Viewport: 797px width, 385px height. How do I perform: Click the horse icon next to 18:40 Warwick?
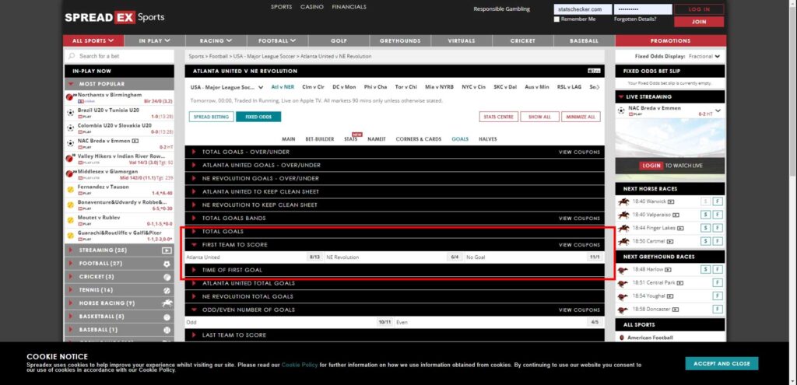pos(623,201)
